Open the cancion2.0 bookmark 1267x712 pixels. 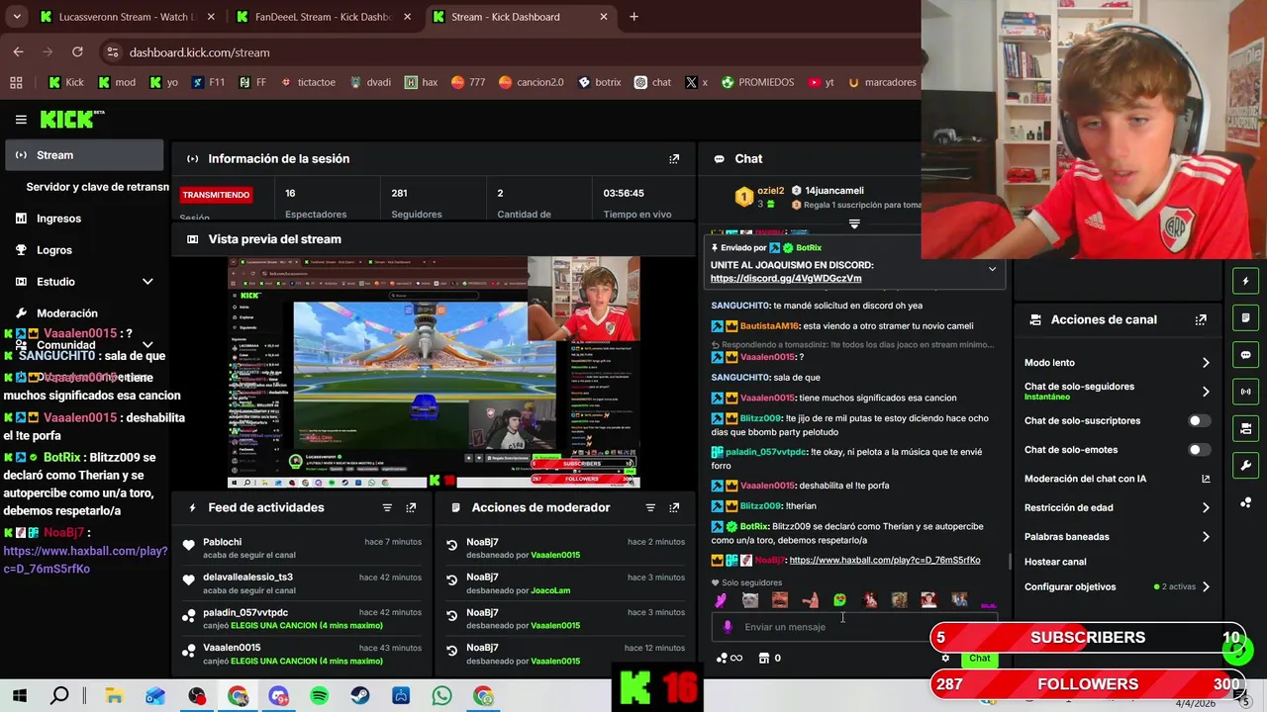pos(531,82)
